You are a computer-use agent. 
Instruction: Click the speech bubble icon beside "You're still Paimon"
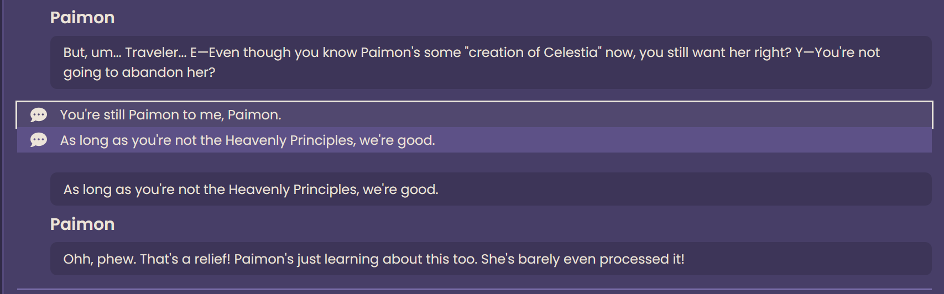pyautogui.click(x=38, y=115)
